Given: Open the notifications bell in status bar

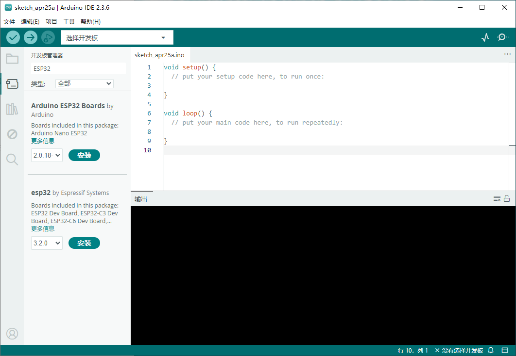Looking at the screenshot, I should pos(491,350).
